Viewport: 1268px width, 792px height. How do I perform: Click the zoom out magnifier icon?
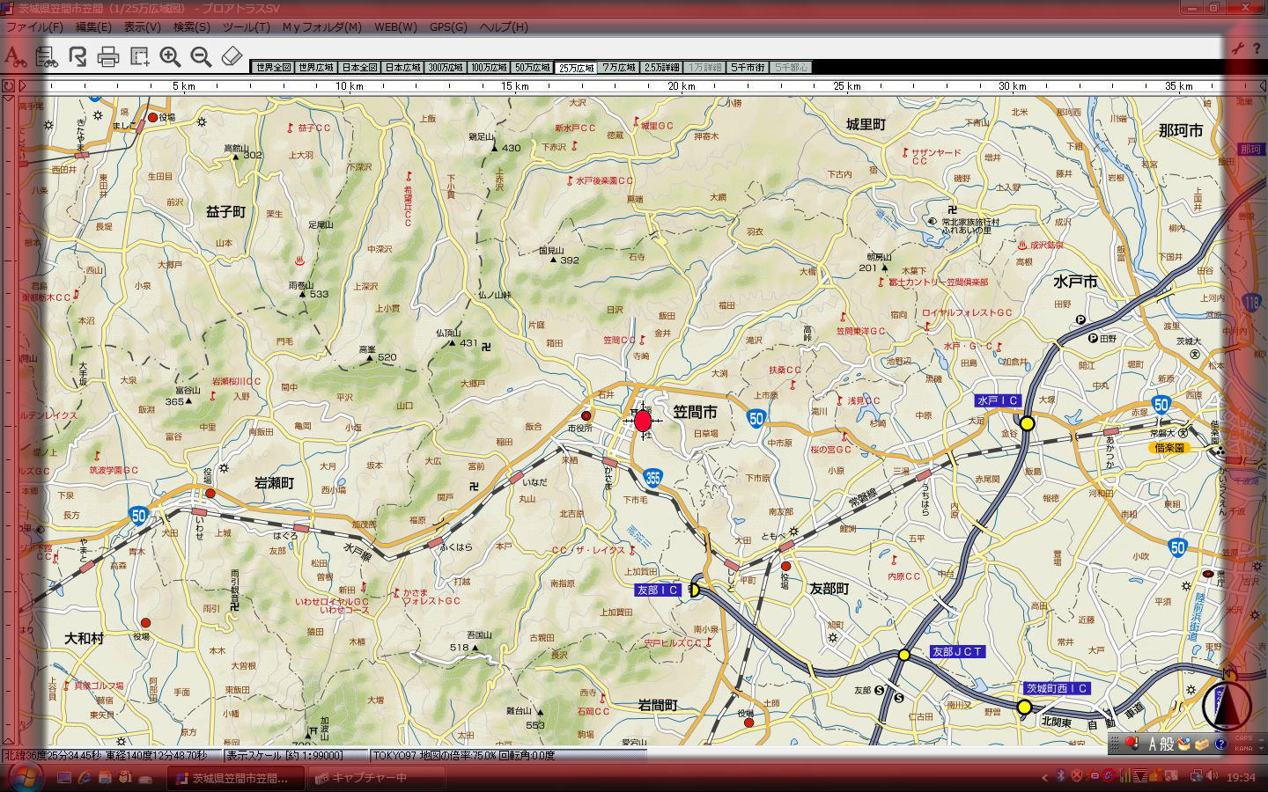pos(201,57)
